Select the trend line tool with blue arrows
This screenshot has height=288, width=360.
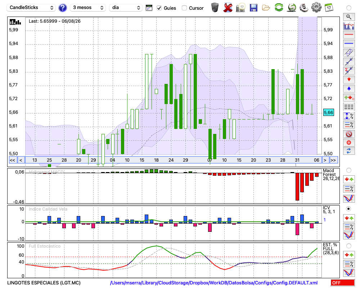click(349, 62)
